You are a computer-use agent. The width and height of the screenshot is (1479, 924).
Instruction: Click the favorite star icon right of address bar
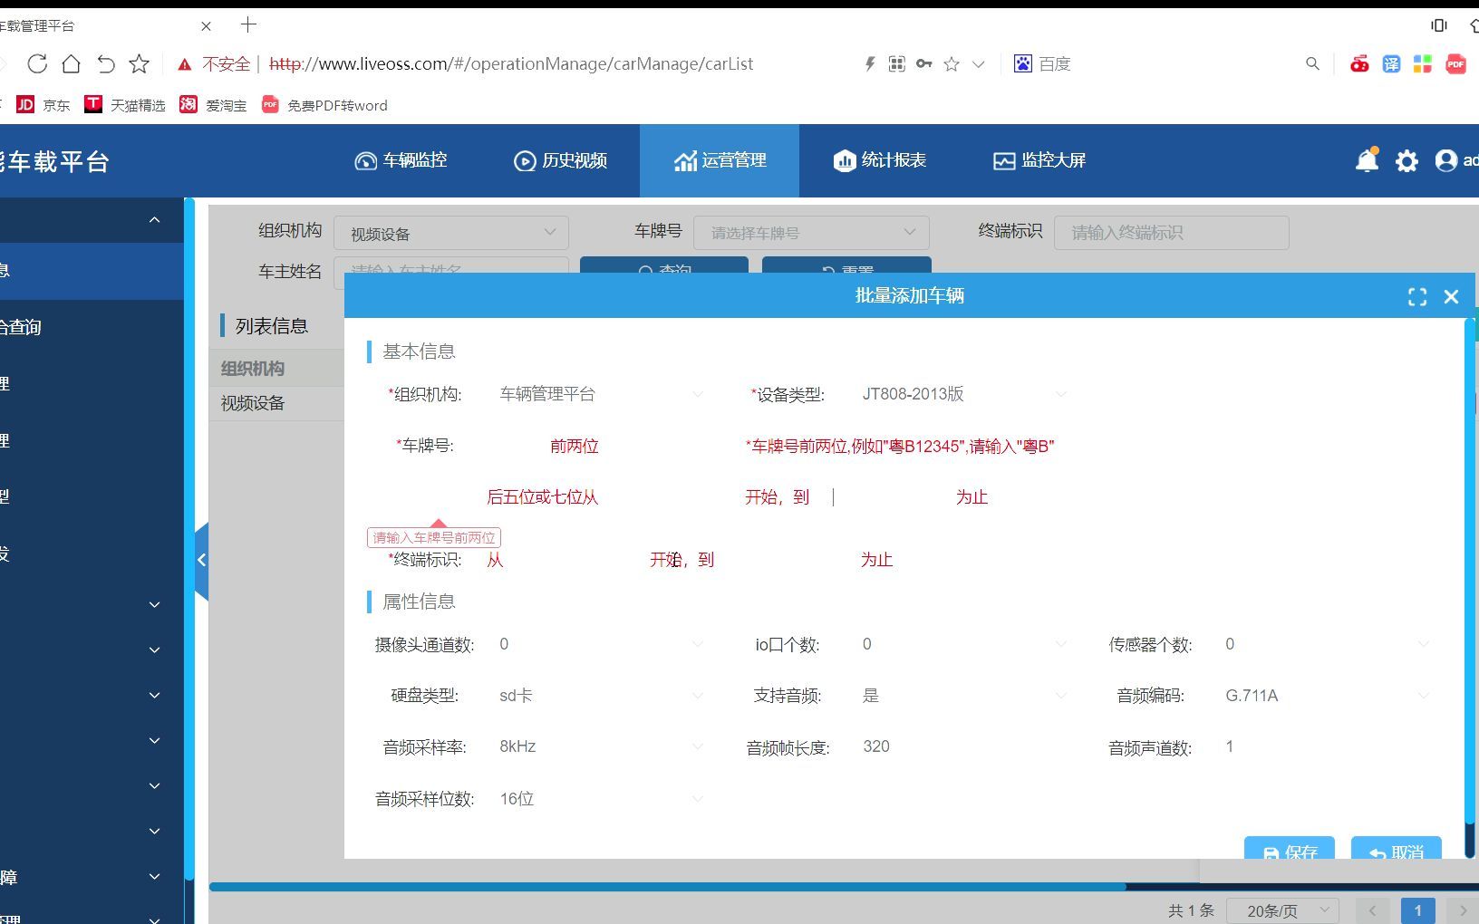click(952, 64)
